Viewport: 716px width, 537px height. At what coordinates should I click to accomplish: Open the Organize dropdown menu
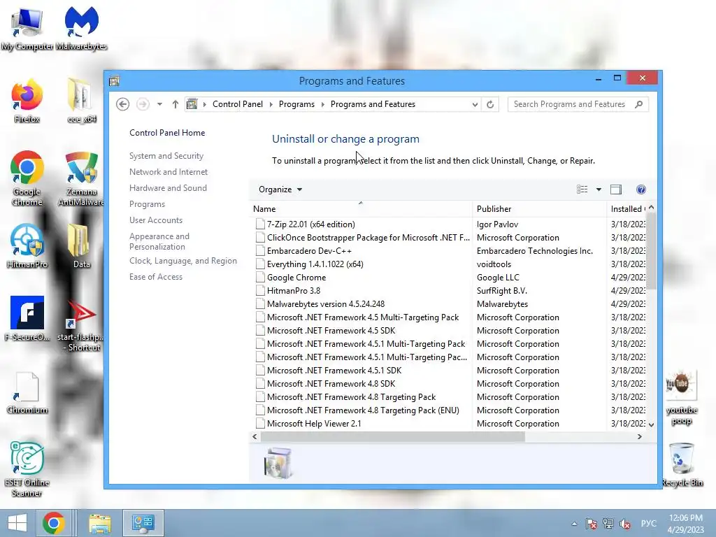point(280,189)
